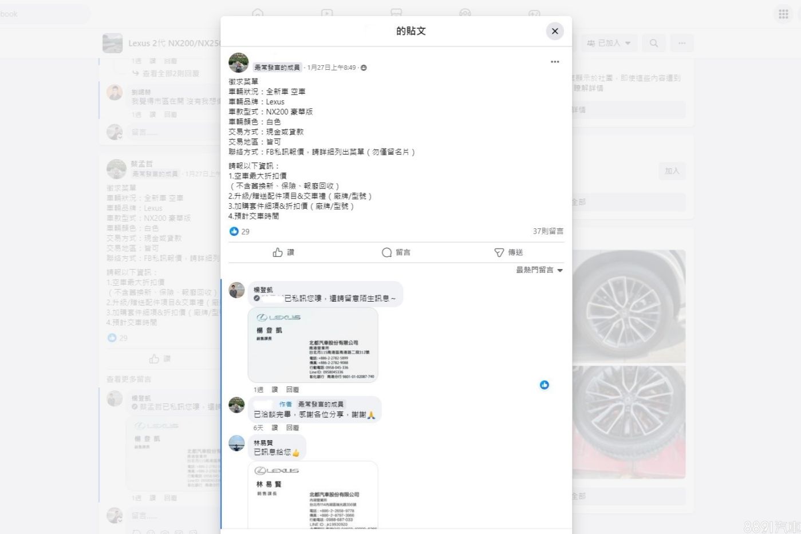Image resolution: width=801 pixels, height=534 pixels.
Task: Open Facebook apps grid menu
Action: click(783, 14)
